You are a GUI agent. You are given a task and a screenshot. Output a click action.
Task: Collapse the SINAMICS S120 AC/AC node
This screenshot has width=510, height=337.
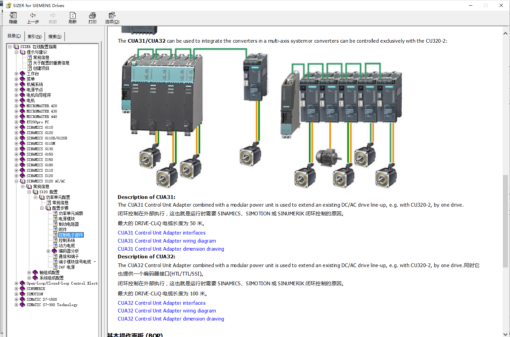coord(16,181)
